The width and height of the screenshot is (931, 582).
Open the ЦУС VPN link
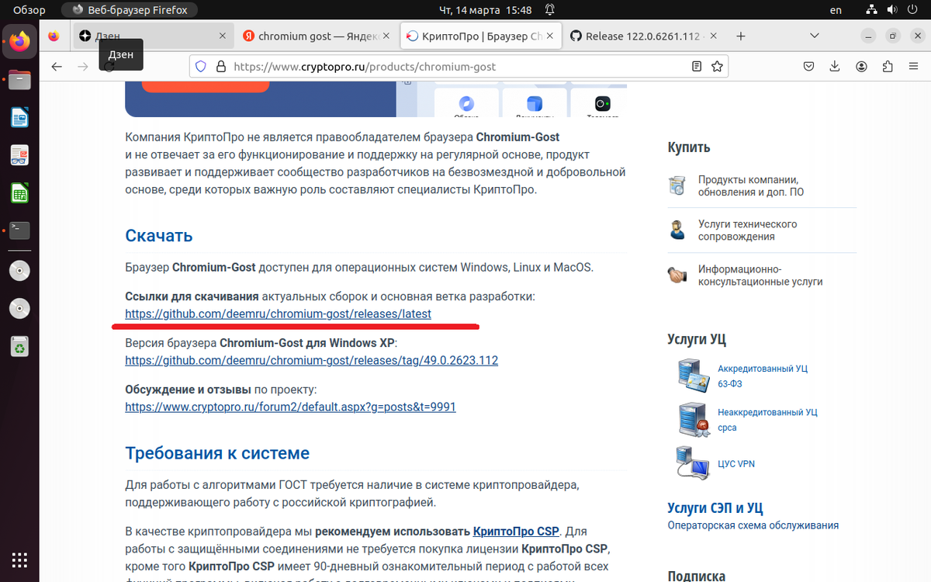[x=736, y=464]
